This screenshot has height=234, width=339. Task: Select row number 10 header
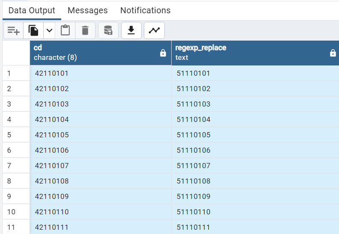coord(16,212)
